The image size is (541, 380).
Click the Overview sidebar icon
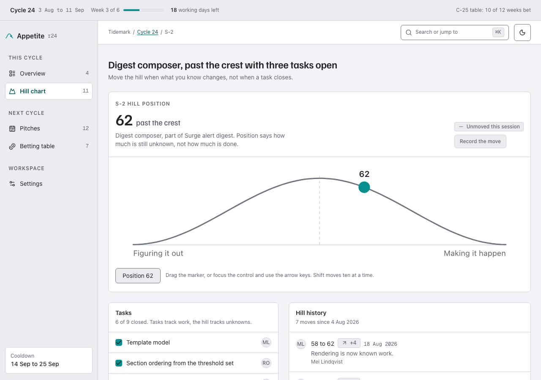pos(12,73)
